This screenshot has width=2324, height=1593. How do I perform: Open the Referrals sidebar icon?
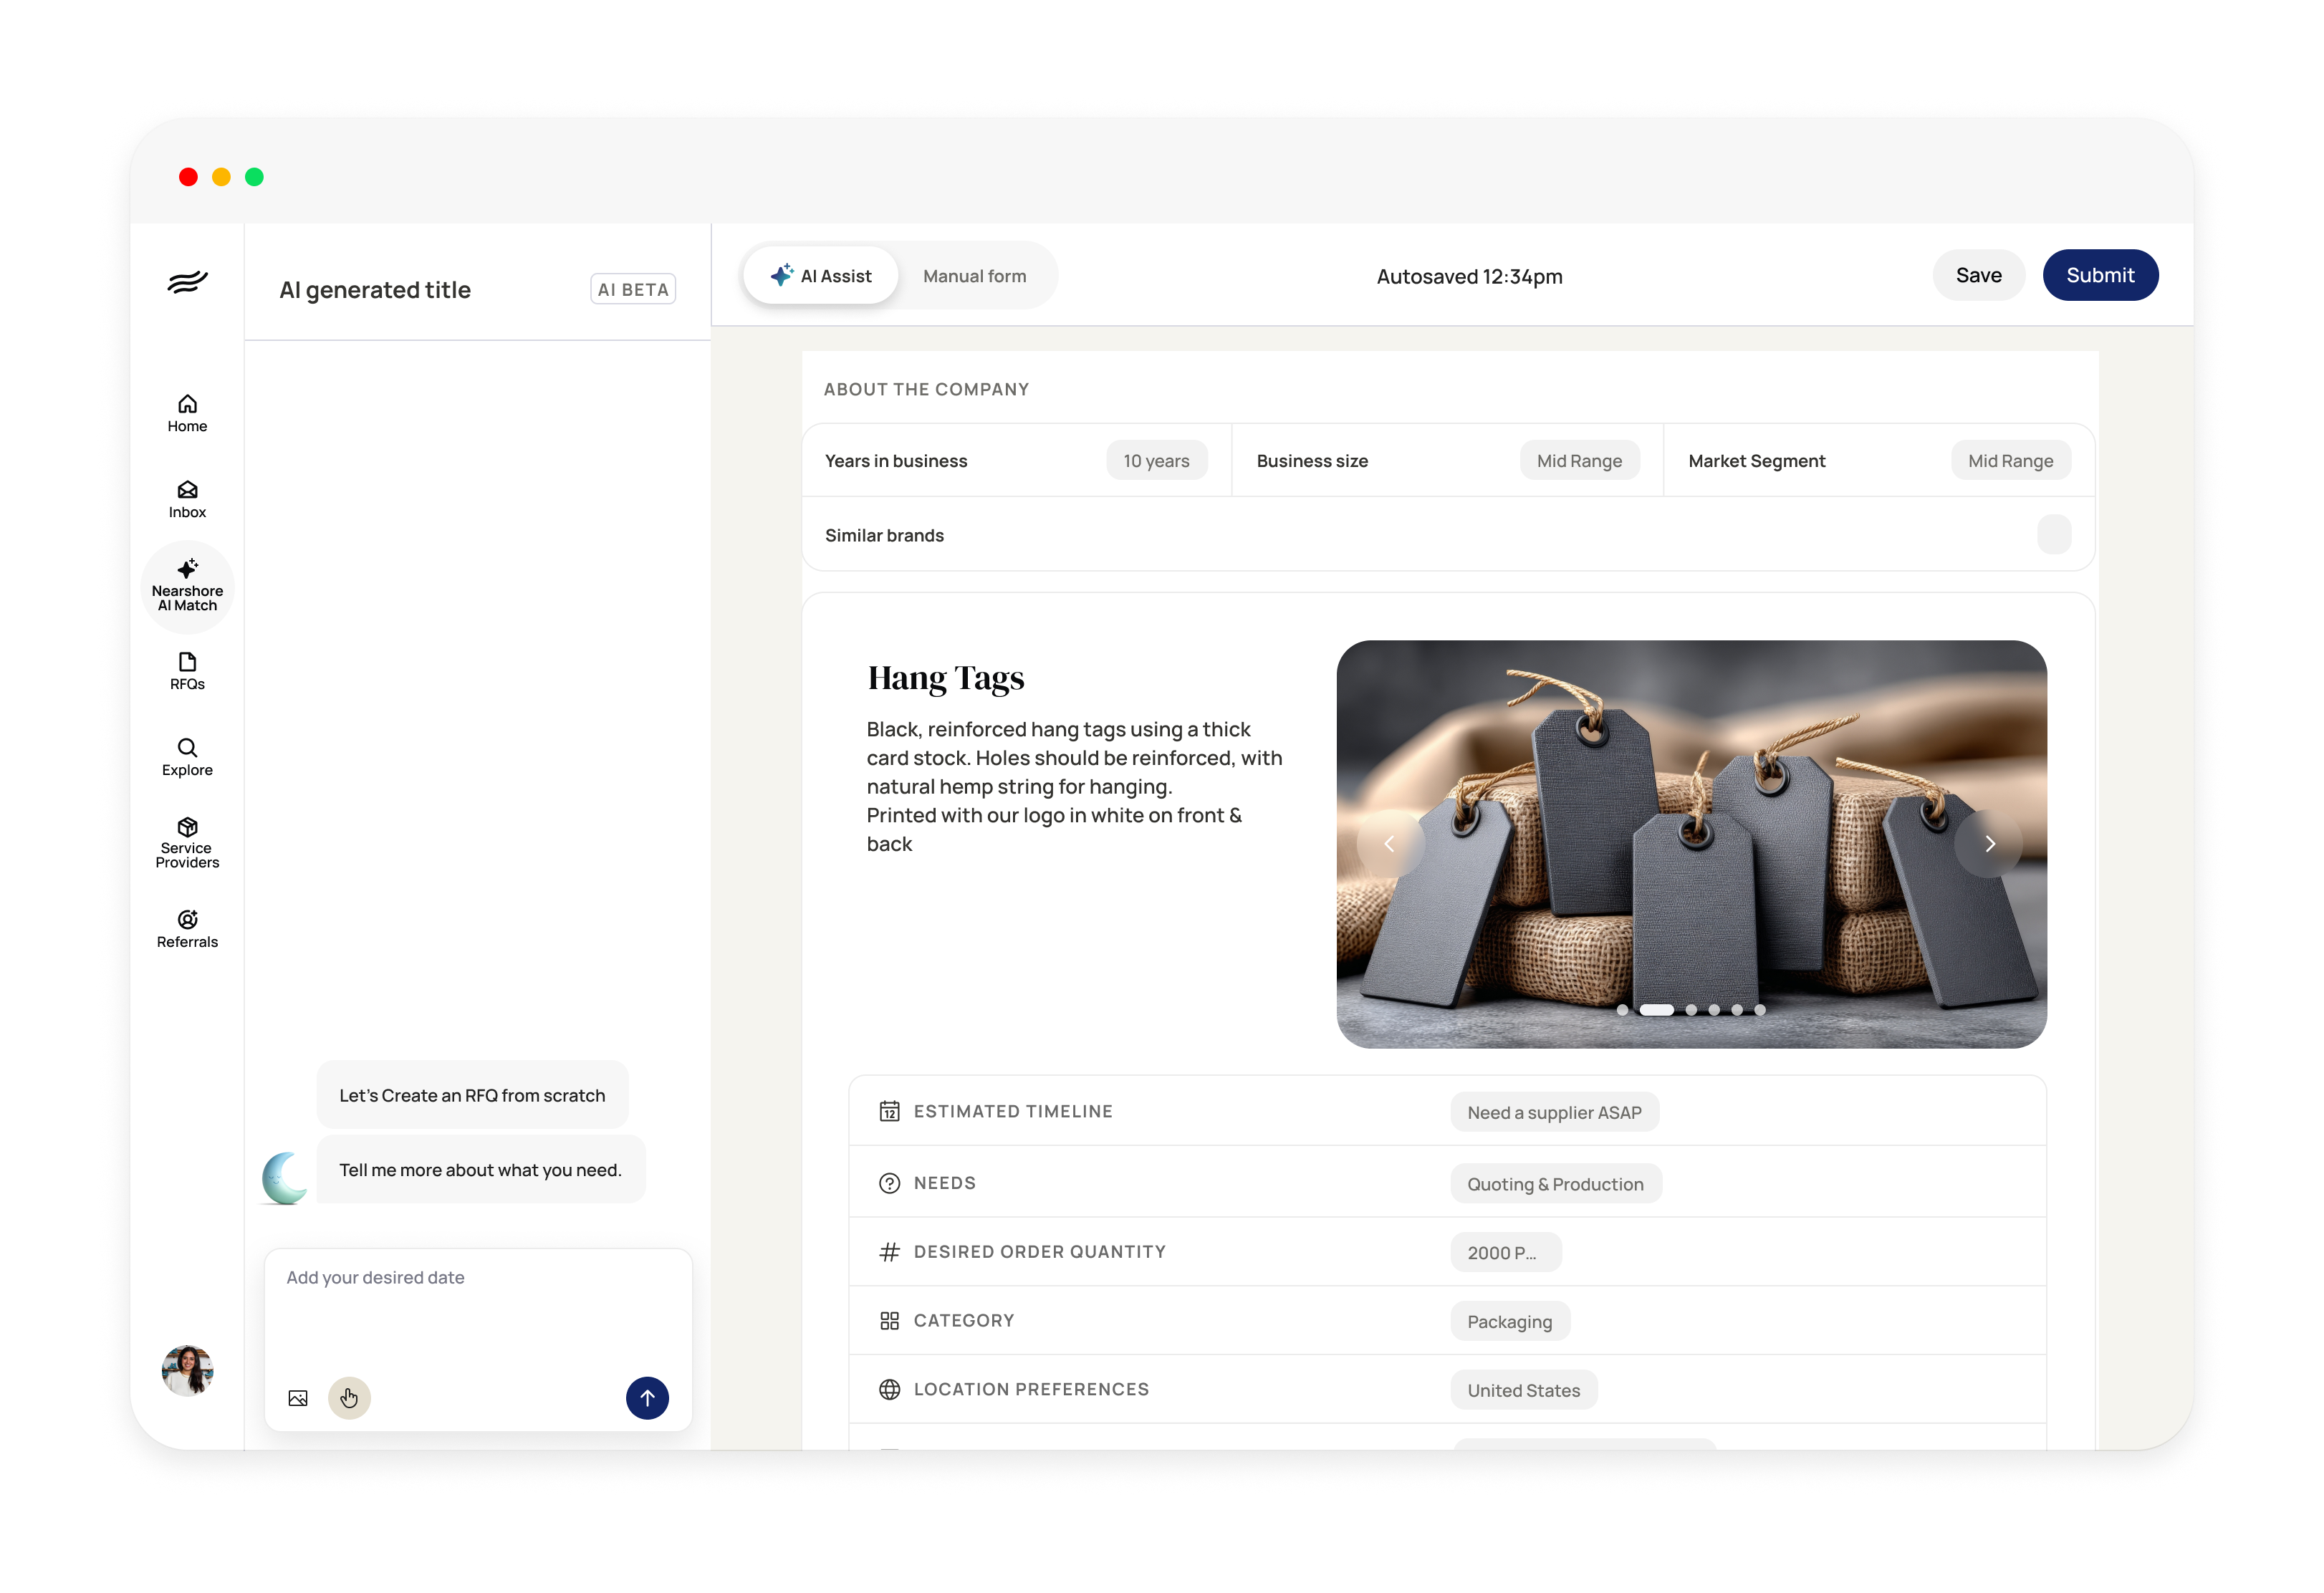point(187,928)
